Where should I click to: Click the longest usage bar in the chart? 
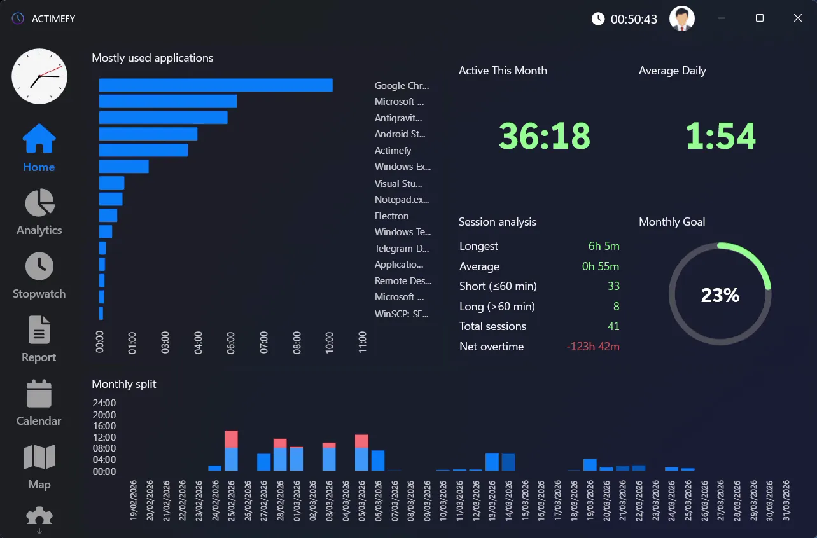(215, 85)
